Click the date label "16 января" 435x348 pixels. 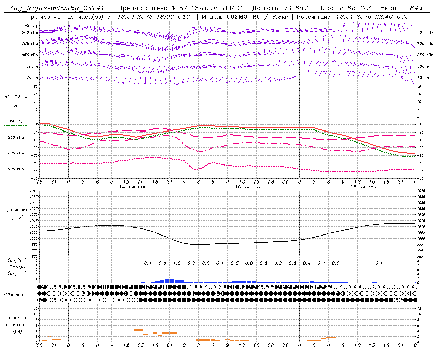coord(363,187)
